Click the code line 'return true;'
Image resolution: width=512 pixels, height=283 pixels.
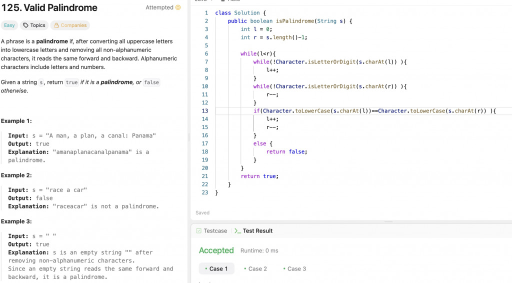coord(259,176)
